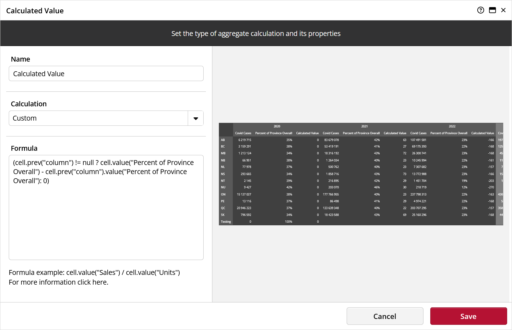Click Covid Cases header under 2022

pos(418,133)
